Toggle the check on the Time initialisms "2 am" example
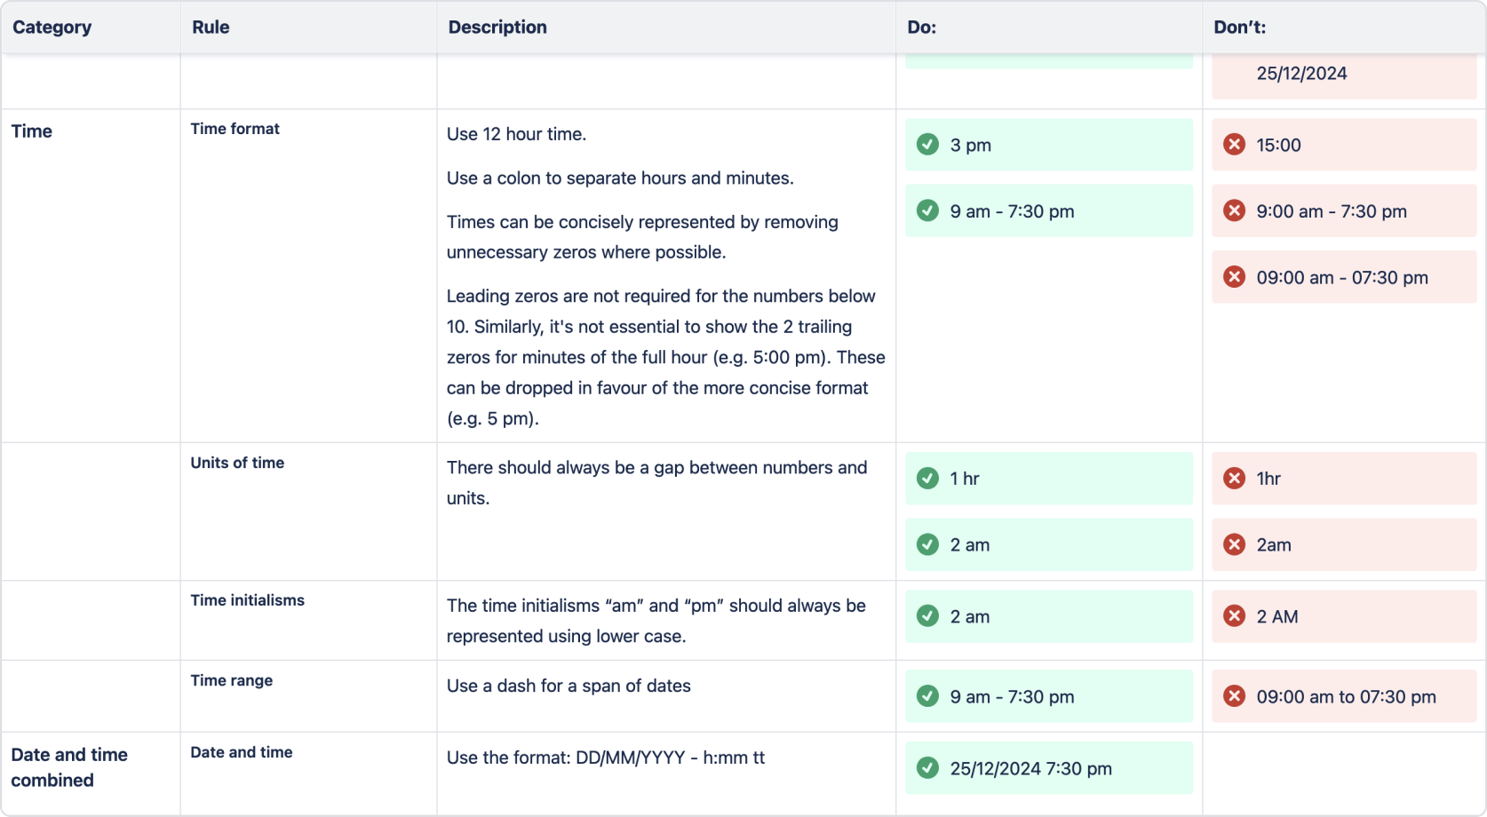This screenshot has height=817, width=1487. click(928, 616)
